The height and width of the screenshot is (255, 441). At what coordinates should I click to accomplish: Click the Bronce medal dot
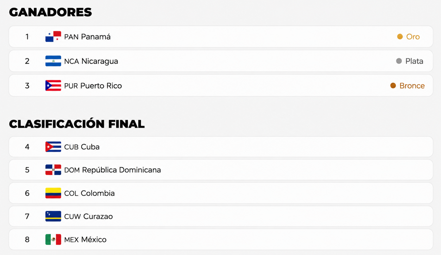pos(393,86)
